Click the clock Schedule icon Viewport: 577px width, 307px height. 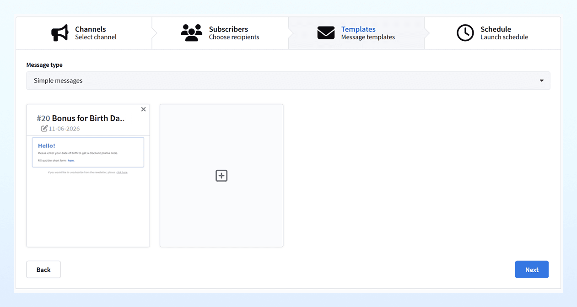pyautogui.click(x=465, y=33)
